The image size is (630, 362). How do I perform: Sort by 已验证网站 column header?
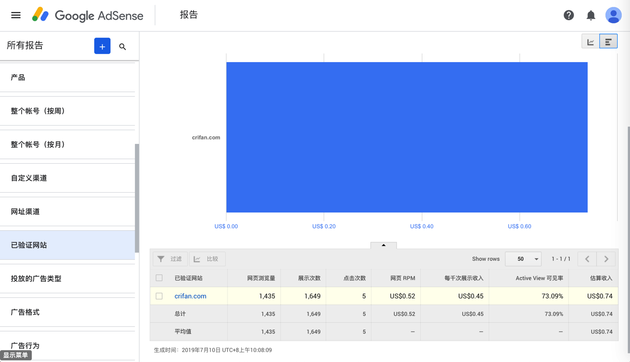tap(188, 278)
